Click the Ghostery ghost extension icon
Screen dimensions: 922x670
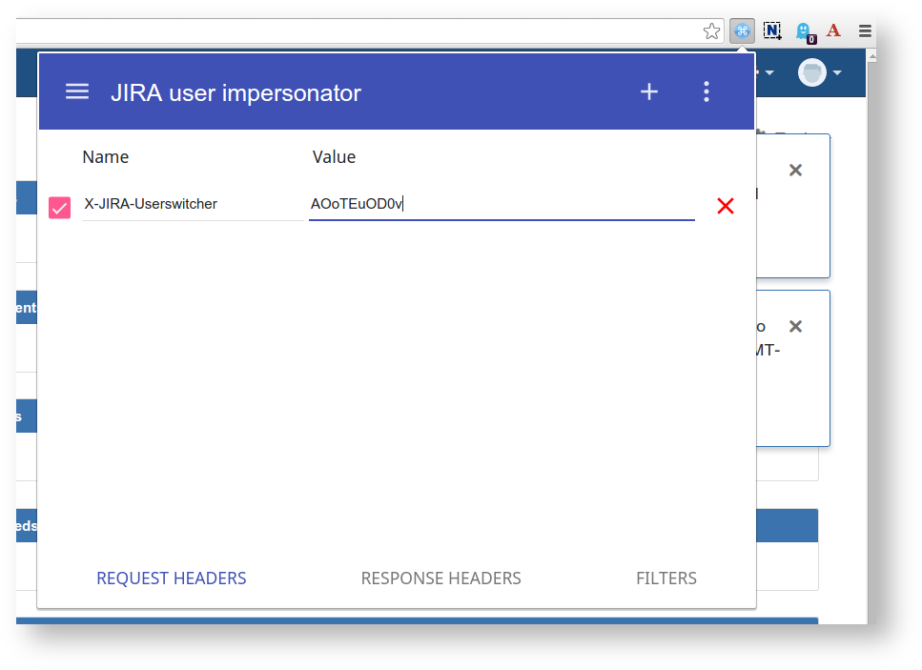click(804, 31)
